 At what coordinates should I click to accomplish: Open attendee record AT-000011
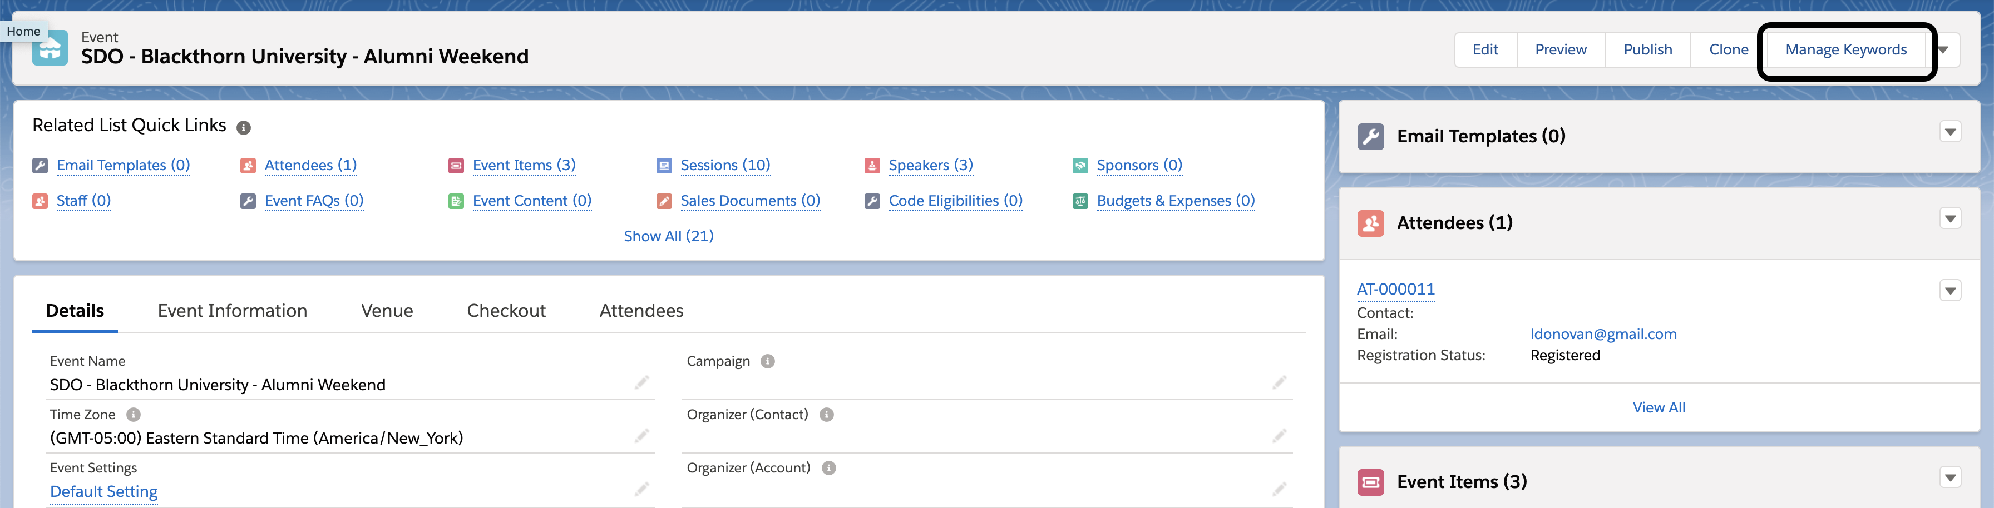[1396, 290]
